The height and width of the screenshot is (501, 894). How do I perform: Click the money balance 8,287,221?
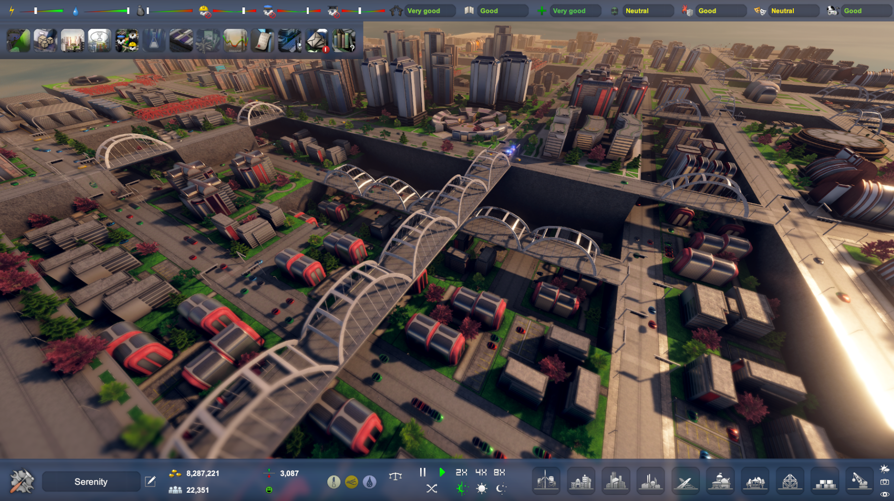[203, 473]
